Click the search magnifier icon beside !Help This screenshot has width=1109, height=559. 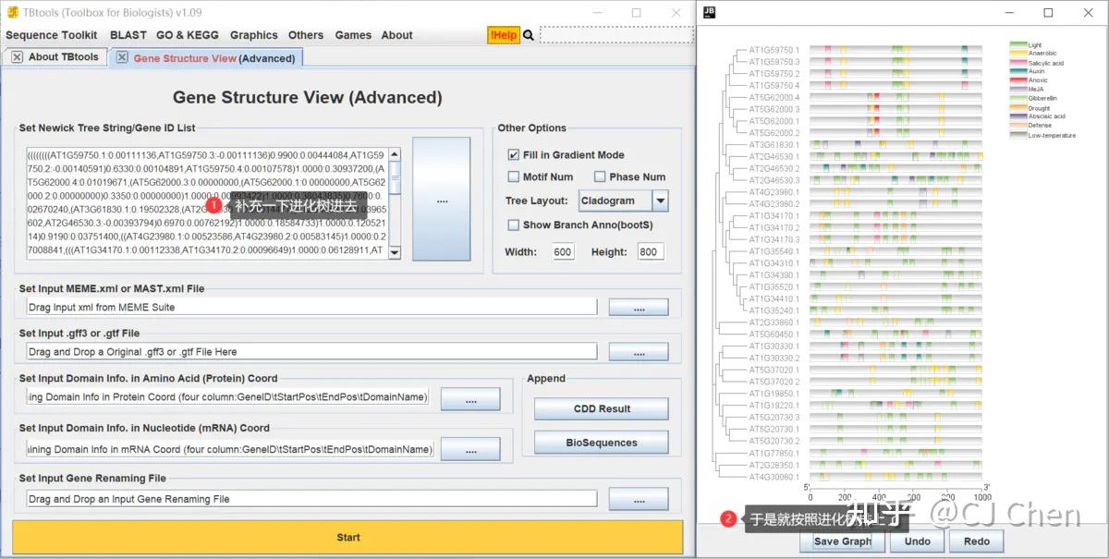click(x=527, y=34)
